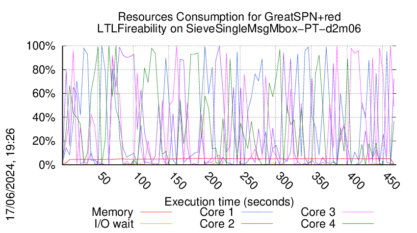This screenshot has height=233, width=417.
Task: Click the red Memory legend line sample
Action: tap(156, 212)
